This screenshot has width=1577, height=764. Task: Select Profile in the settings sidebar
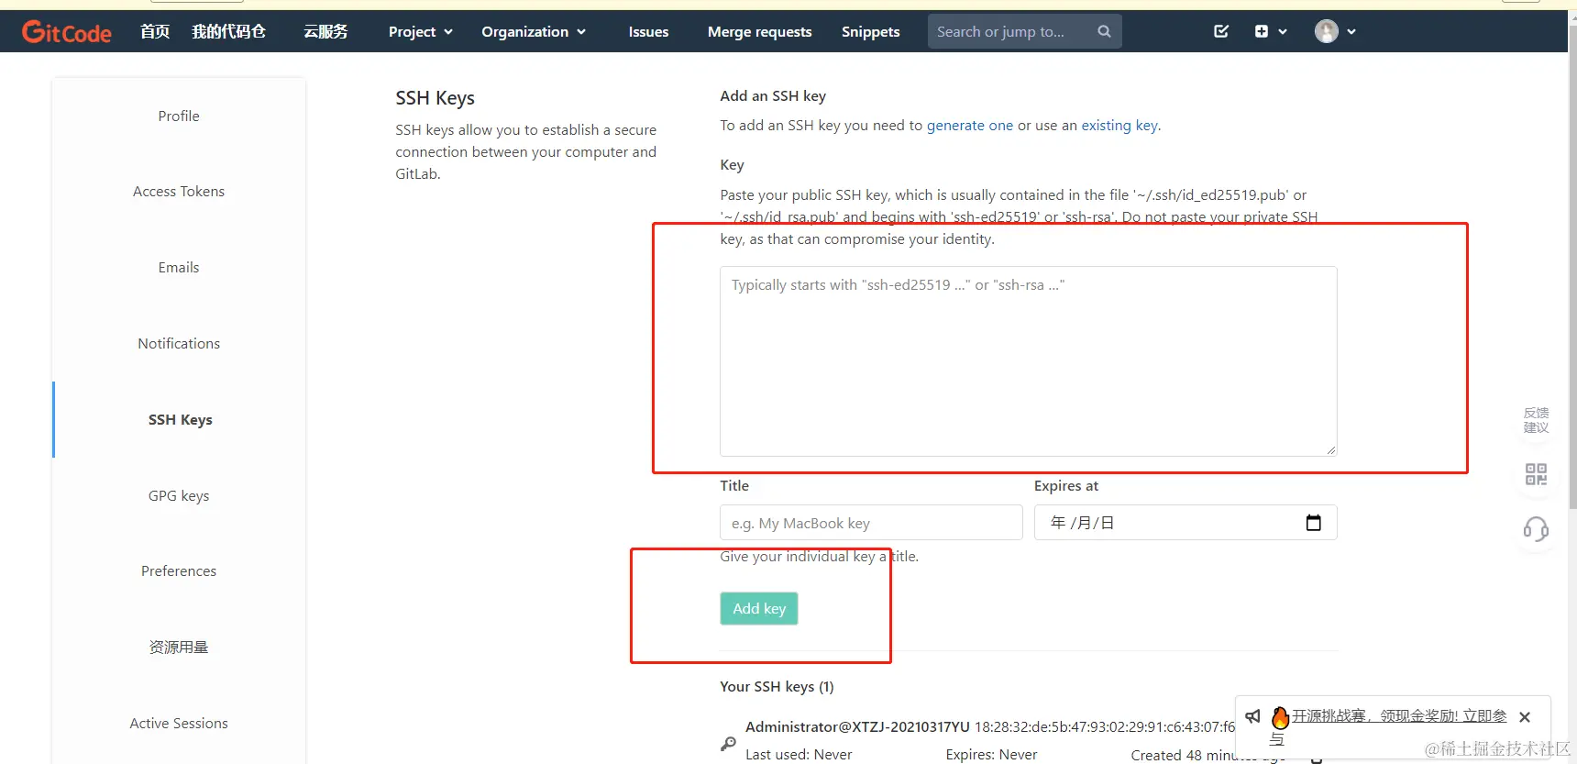[179, 116]
